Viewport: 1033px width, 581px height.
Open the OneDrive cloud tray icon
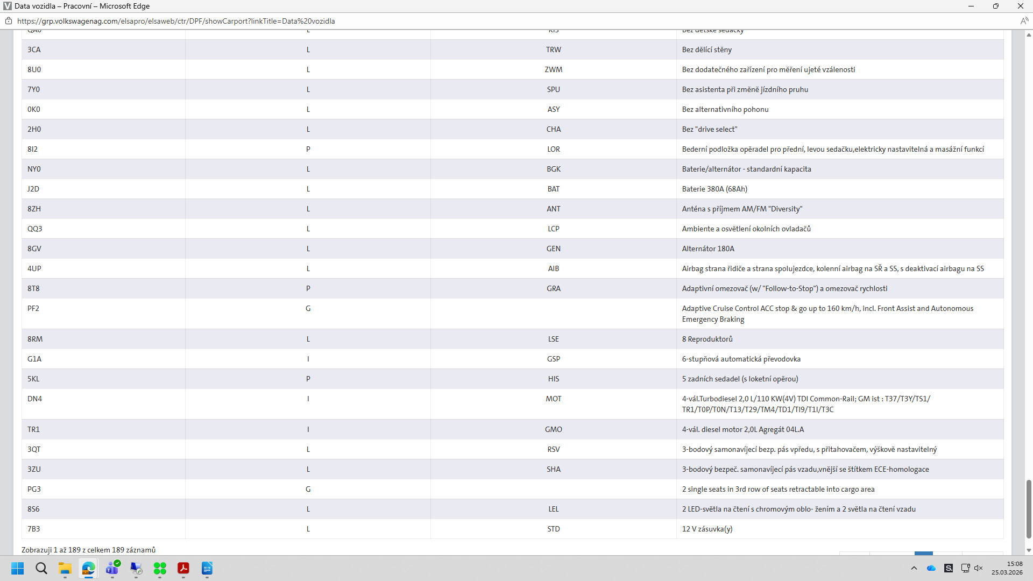[931, 568]
